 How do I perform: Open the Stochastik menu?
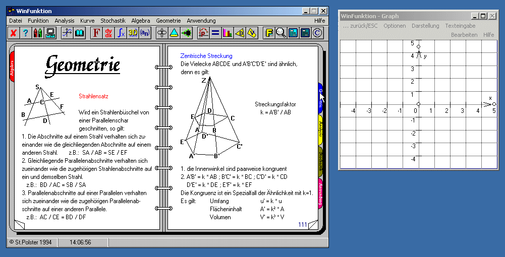(x=113, y=21)
